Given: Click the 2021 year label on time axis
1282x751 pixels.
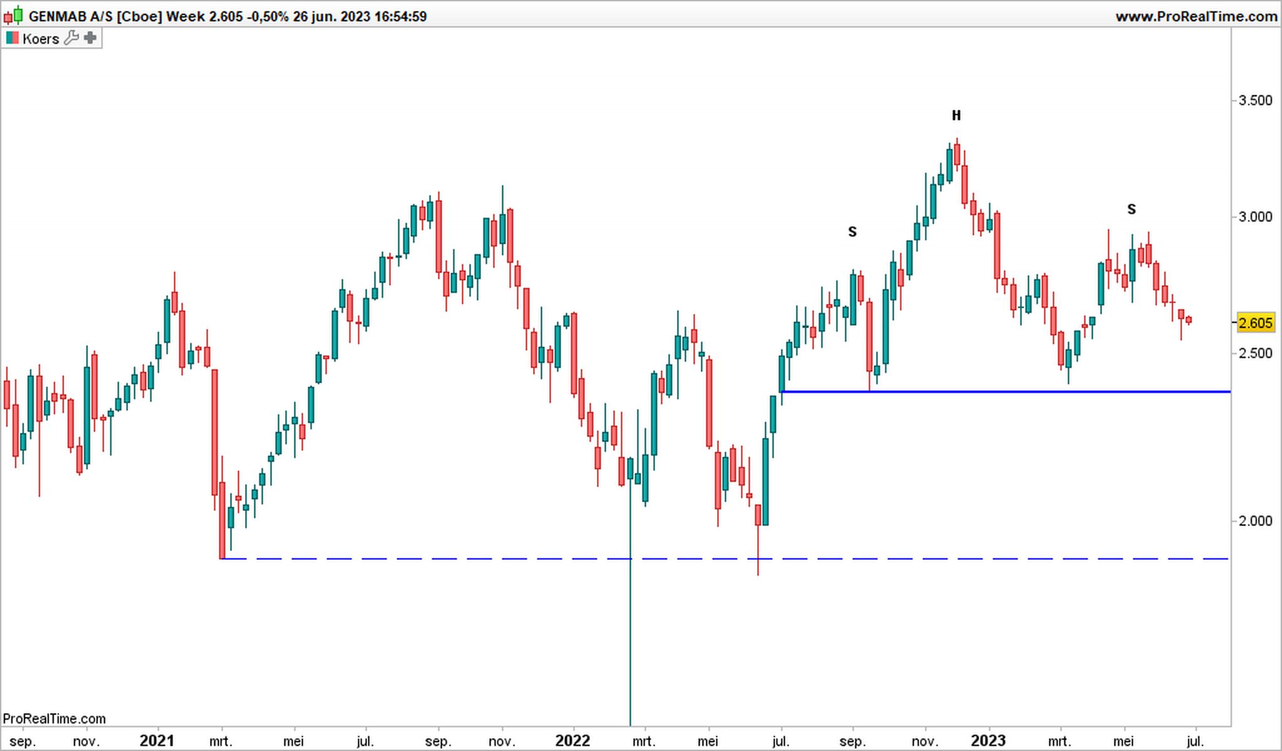Looking at the screenshot, I should tap(157, 741).
